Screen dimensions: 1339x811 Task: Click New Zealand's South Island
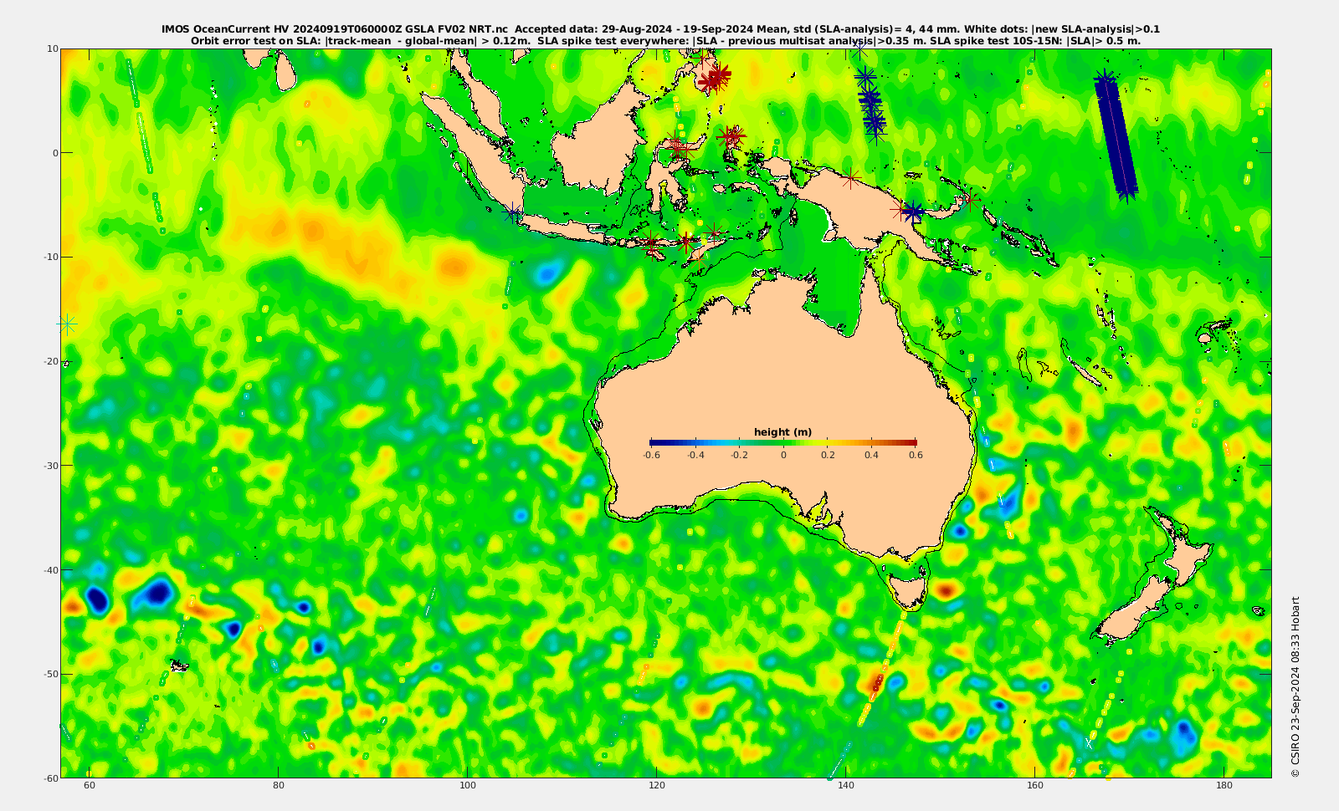(x=1131, y=612)
